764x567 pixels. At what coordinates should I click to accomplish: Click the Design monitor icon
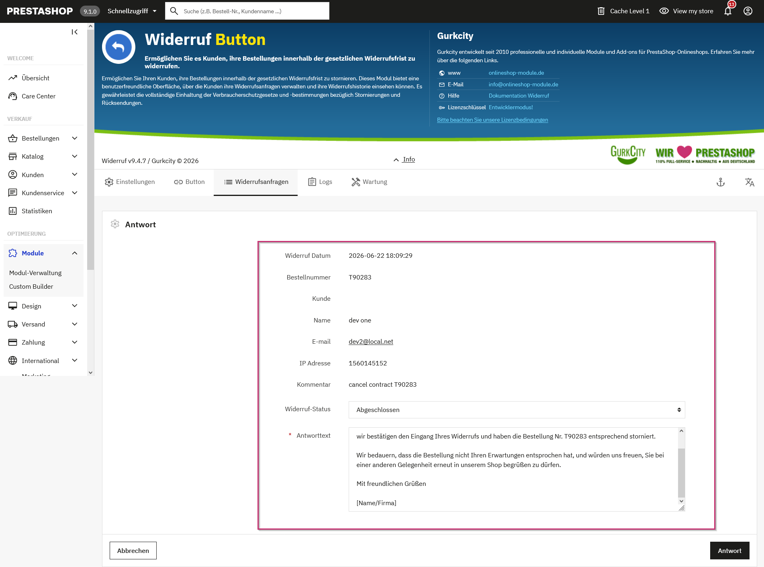(13, 306)
